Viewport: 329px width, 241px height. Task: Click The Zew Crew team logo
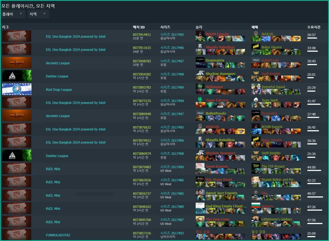(200, 219)
